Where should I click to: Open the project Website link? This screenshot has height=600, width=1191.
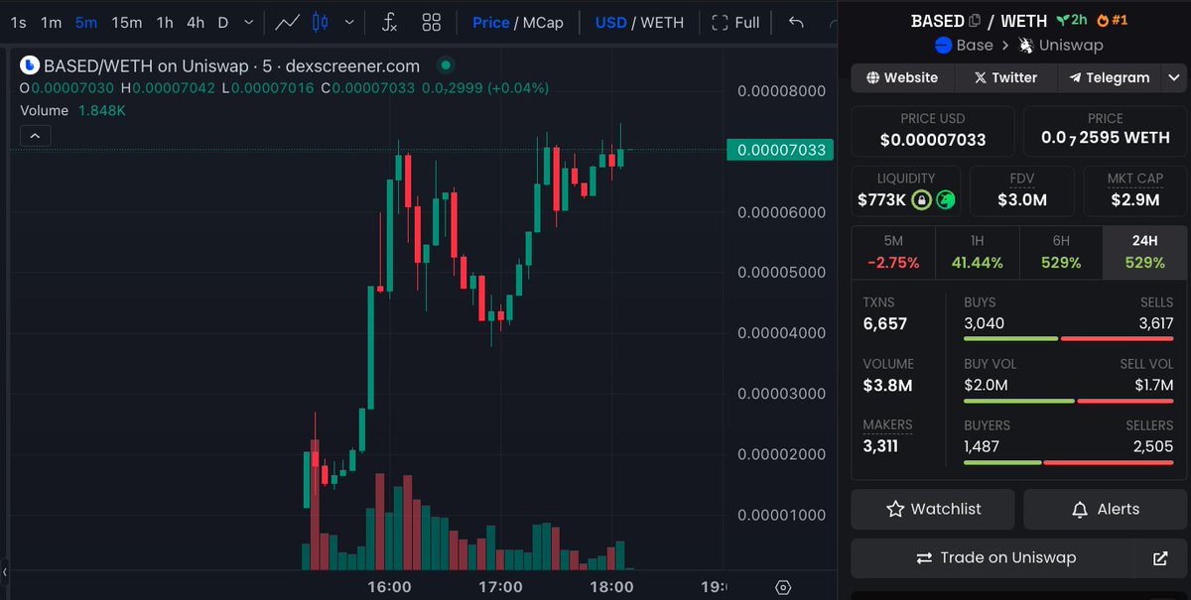(902, 77)
